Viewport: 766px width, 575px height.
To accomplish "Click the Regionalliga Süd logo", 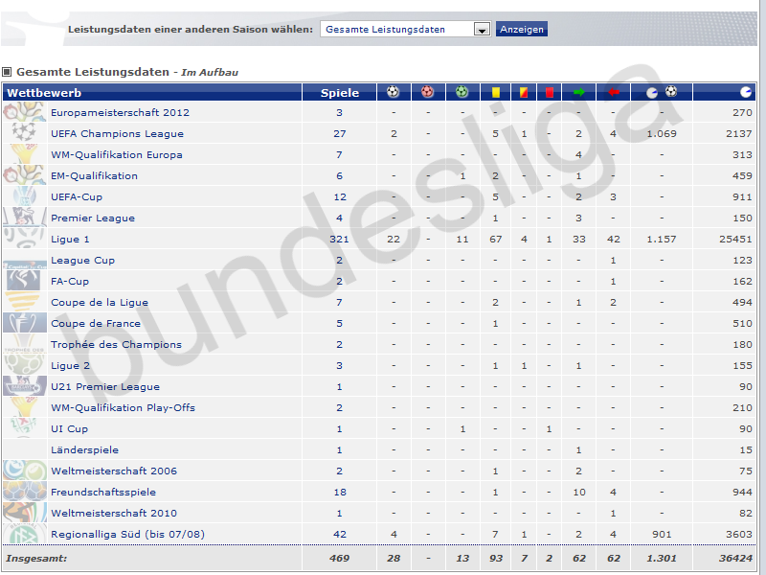I will pyautogui.click(x=25, y=534).
